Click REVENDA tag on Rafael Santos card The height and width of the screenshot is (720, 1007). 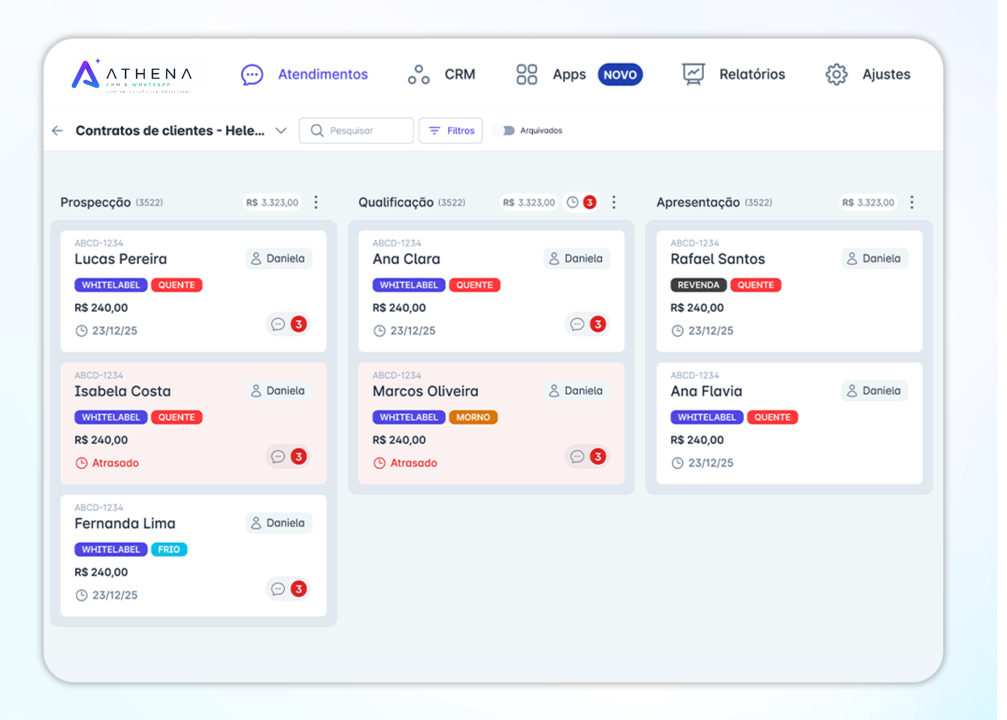pos(698,285)
